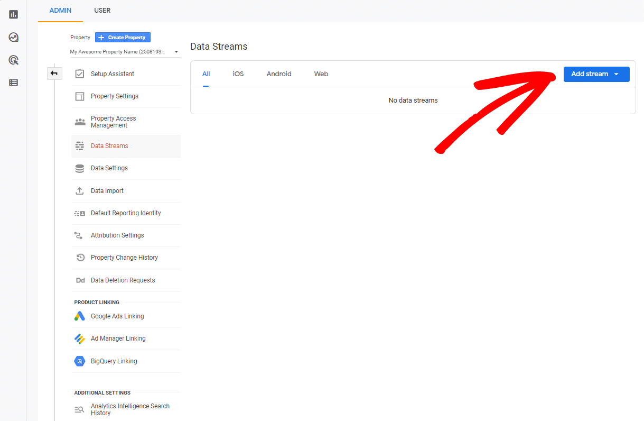Click the Create Property button
The image size is (644, 421).
pyautogui.click(x=123, y=38)
